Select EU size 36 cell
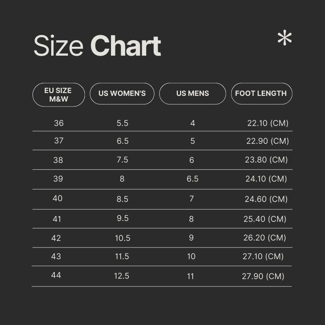Screen dimensions: 325x325 click(x=58, y=123)
